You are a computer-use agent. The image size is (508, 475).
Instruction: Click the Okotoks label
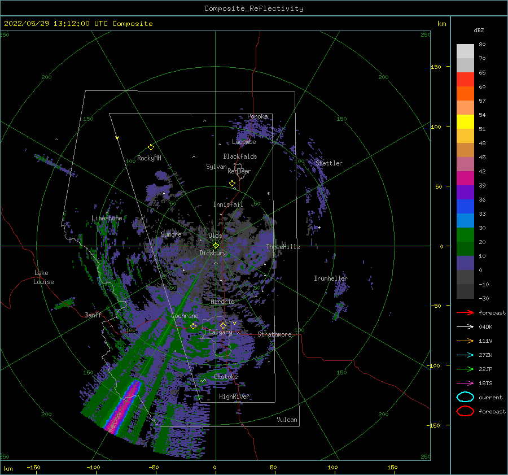[226, 377]
